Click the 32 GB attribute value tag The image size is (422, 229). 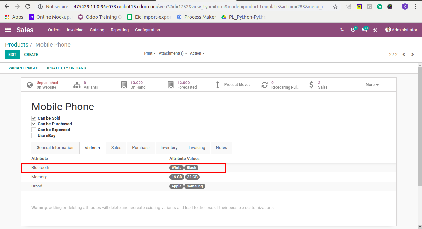192,177
